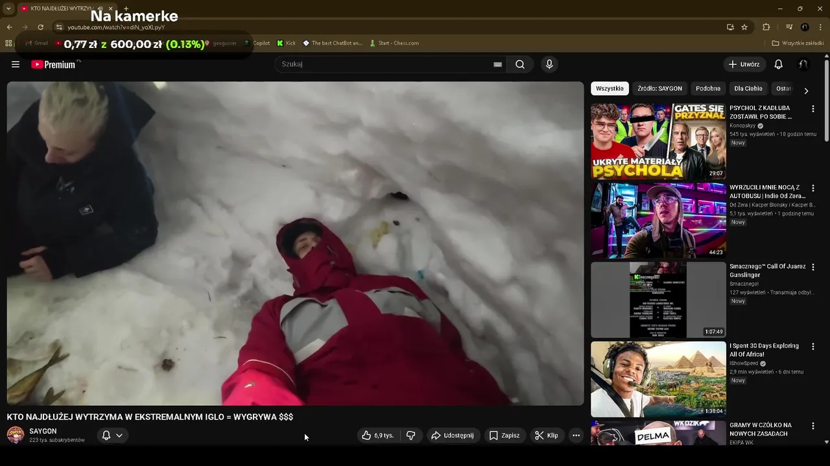Open the 44:23 Indie Od Zera thumbnail
The width and height of the screenshot is (830, 466).
(658, 220)
